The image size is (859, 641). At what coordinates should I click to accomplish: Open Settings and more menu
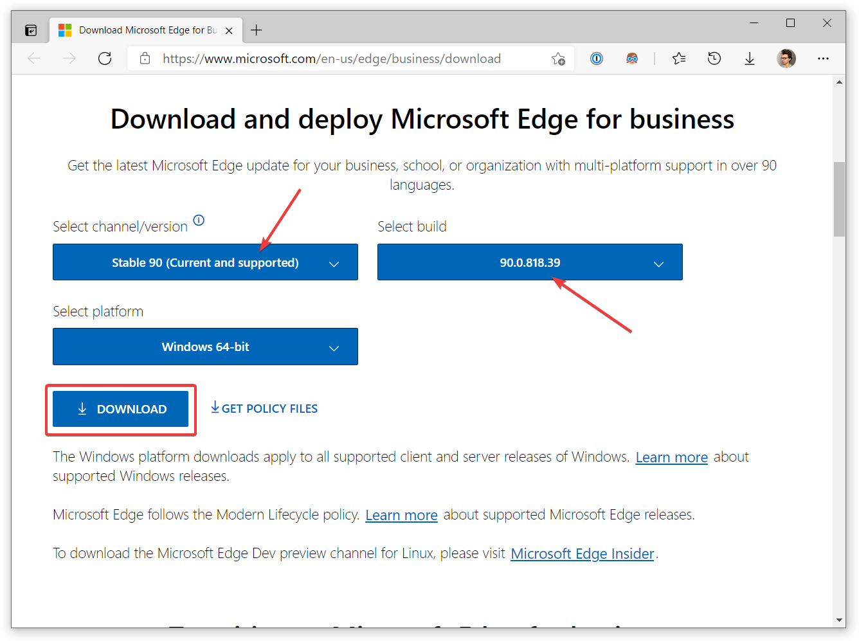pos(823,59)
